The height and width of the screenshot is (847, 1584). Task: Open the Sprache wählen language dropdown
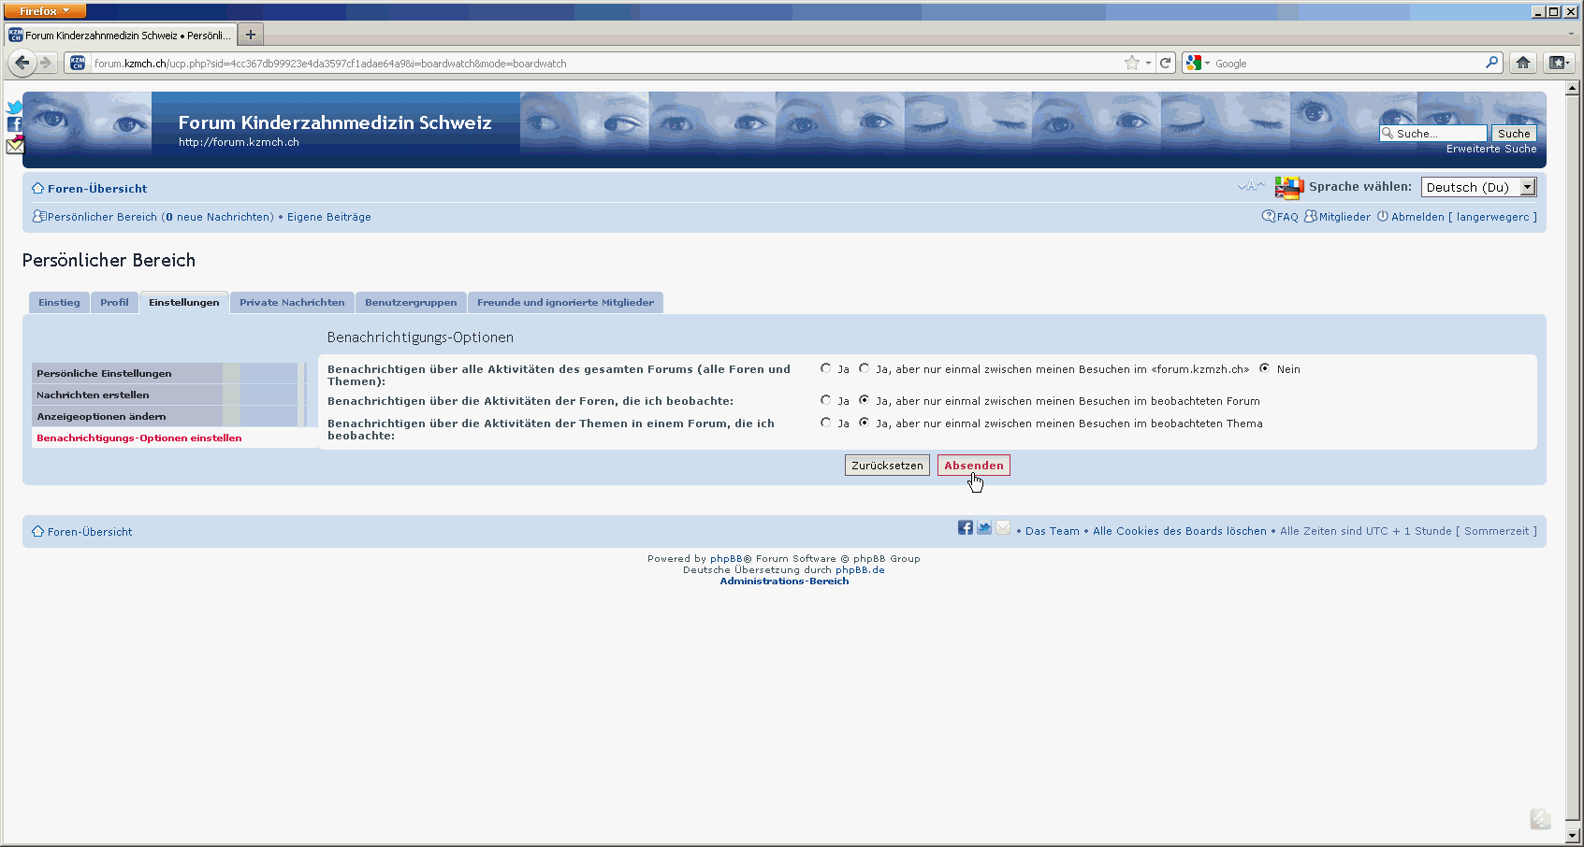[1478, 187]
